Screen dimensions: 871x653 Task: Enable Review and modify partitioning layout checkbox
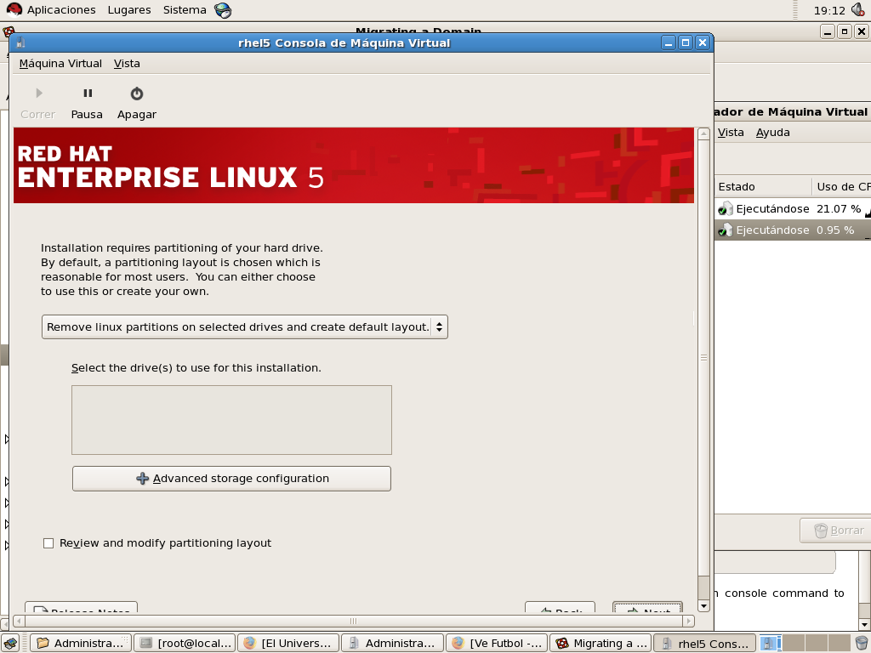pyautogui.click(x=48, y=543)
